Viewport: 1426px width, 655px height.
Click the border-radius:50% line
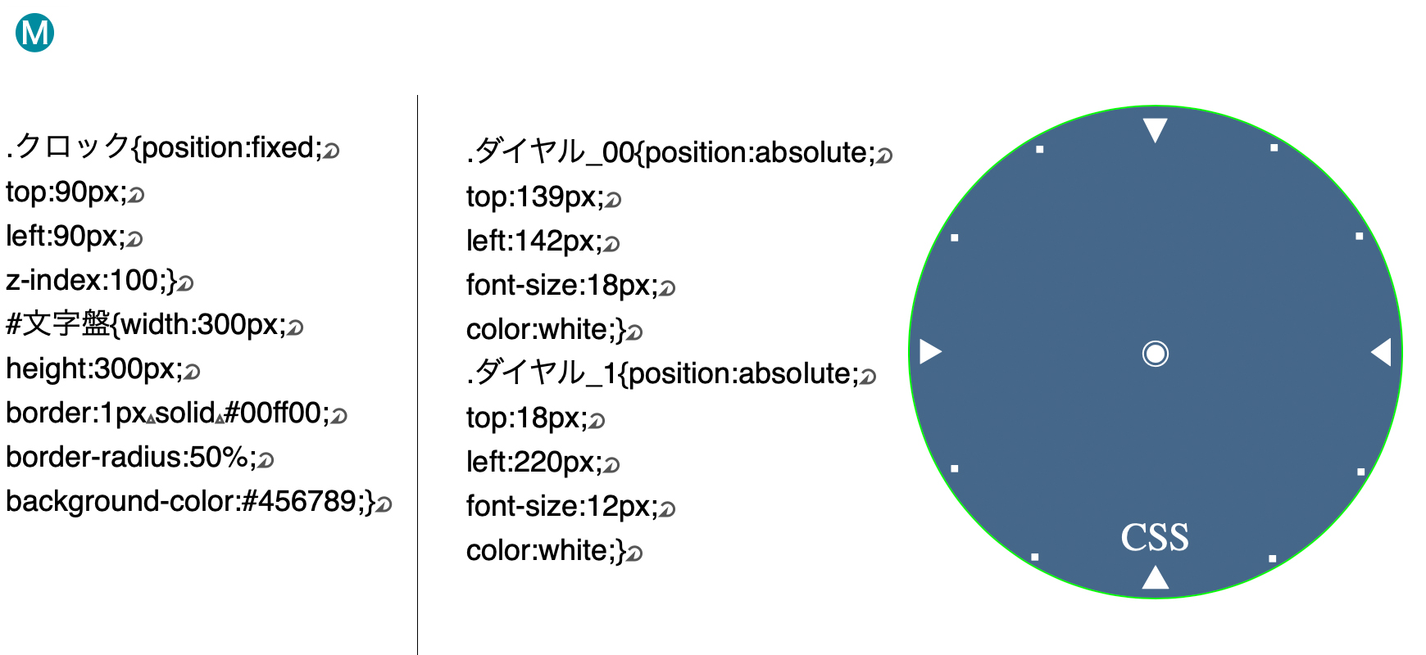(139, 457)
